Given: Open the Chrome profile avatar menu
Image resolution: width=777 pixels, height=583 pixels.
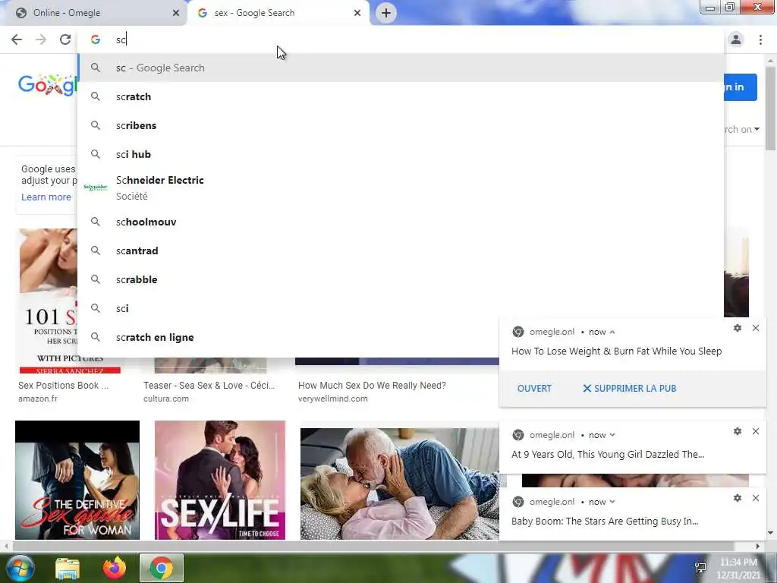Looking at the screenshot, I should [736, 39].
